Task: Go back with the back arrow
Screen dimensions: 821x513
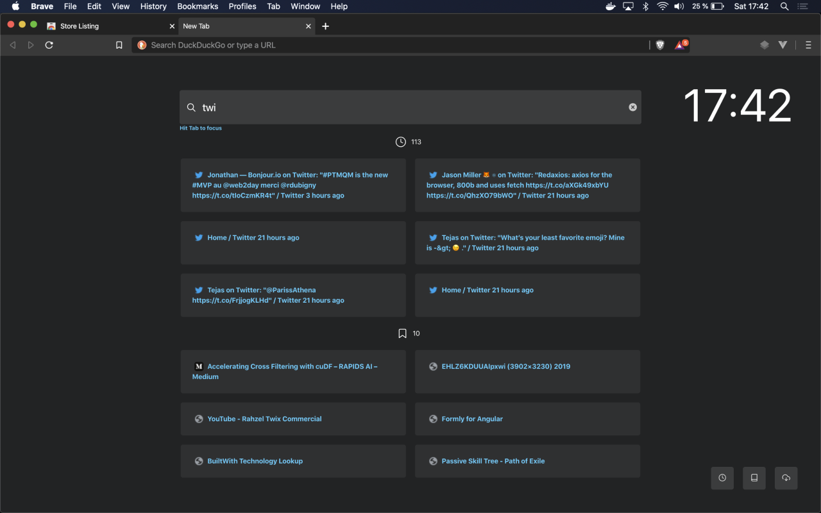Action: [x=12, y=45]
